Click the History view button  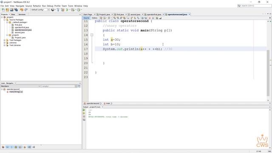click(94, 18)
